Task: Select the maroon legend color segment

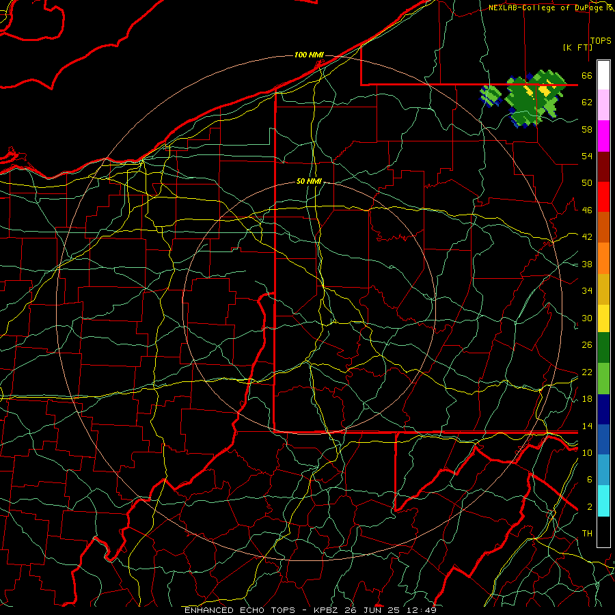Action: [x=603, y=167]
